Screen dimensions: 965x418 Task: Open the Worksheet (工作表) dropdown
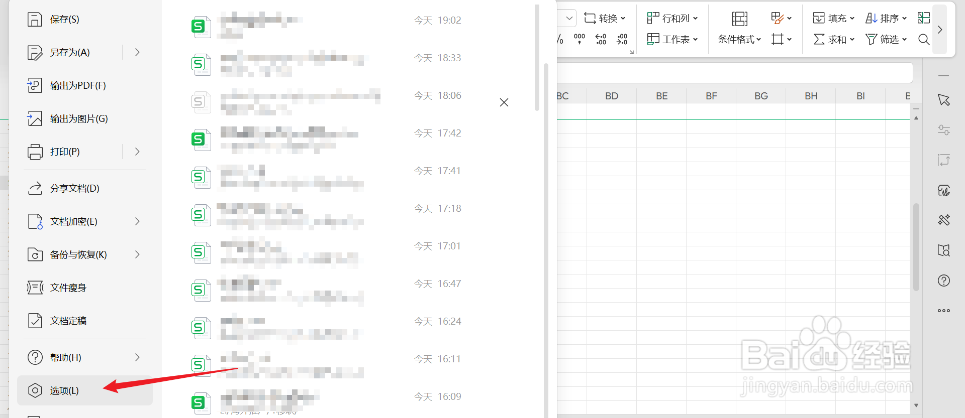(672, 39)
